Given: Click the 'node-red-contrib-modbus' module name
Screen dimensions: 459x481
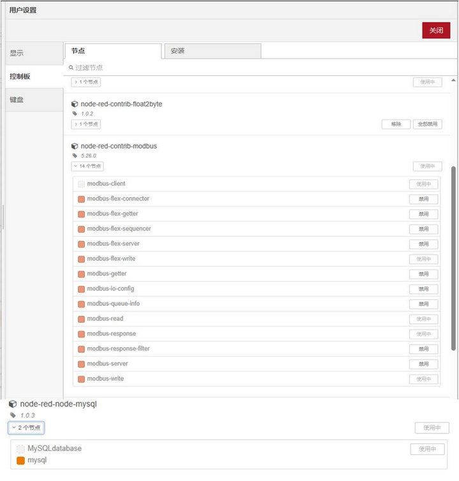Looking at the screenshot, I should [x=119, y=146].
